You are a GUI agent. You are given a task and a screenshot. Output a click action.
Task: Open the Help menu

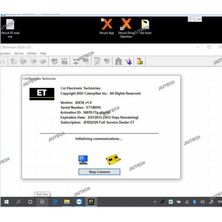point(43,54)
